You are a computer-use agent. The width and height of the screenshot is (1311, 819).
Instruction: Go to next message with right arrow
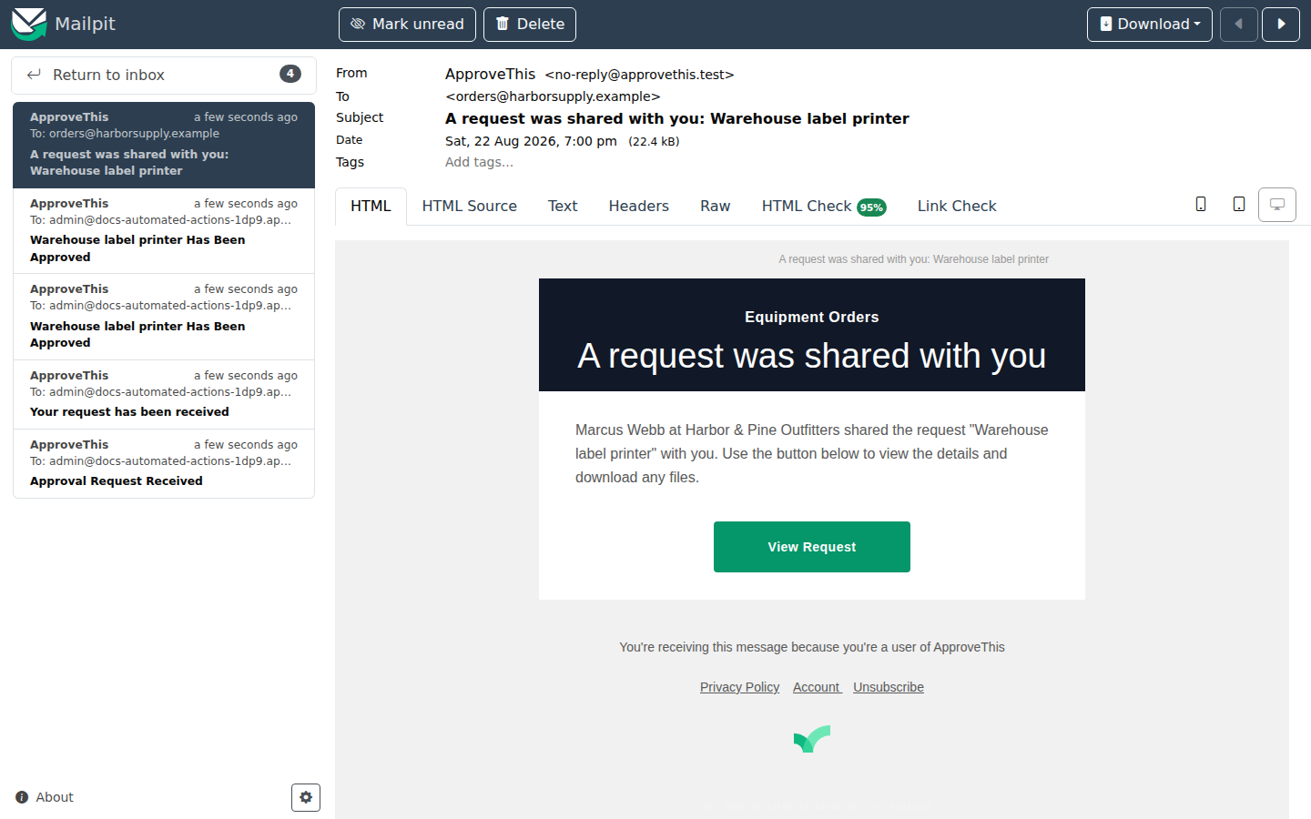coord(1281,25)
